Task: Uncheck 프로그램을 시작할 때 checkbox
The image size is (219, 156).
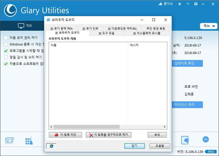Action: point(6,51)
